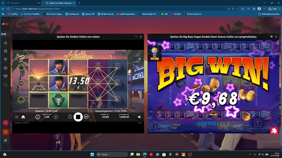Open the Booking.com bookmark

[72, 14]
